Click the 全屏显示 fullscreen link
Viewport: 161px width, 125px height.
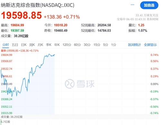click(150, 45)
